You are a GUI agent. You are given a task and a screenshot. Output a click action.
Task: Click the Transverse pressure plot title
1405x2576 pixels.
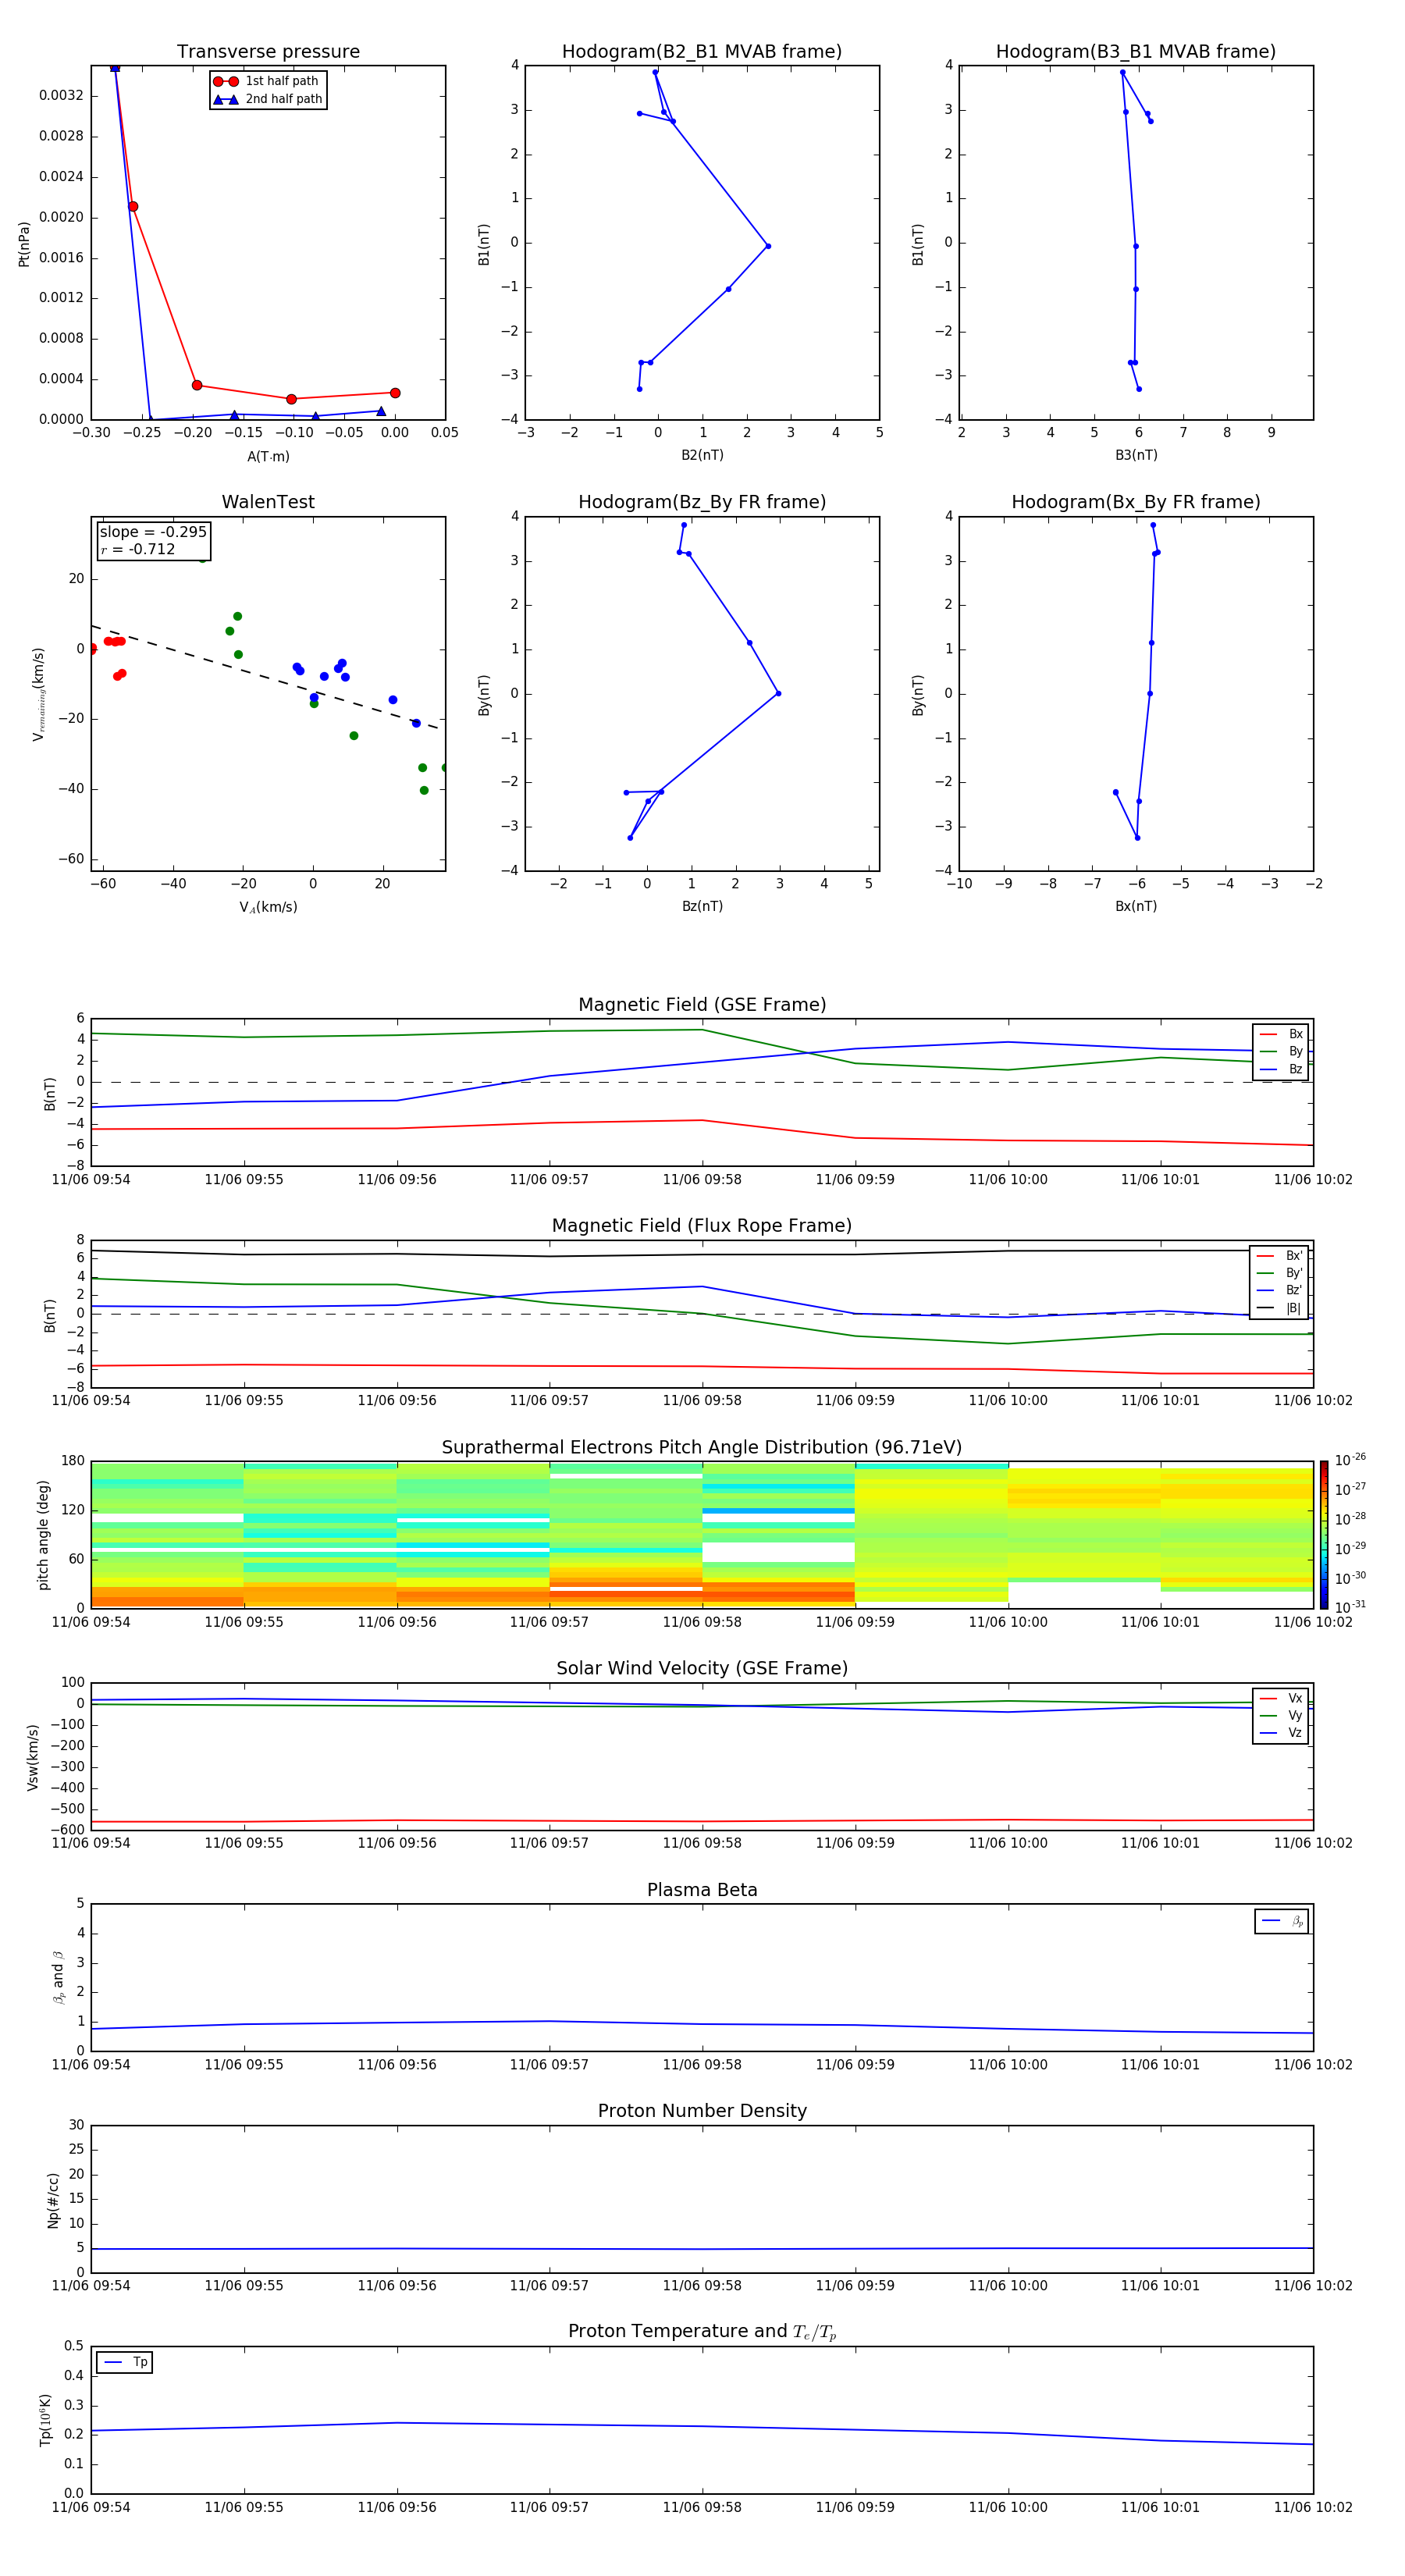click(268, 52)
